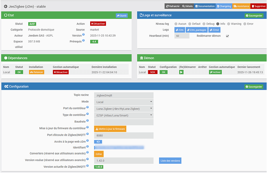Start the daemon with the play icon
The height and width of the screenshot is (173, 267).
click(x=181, y=72)
